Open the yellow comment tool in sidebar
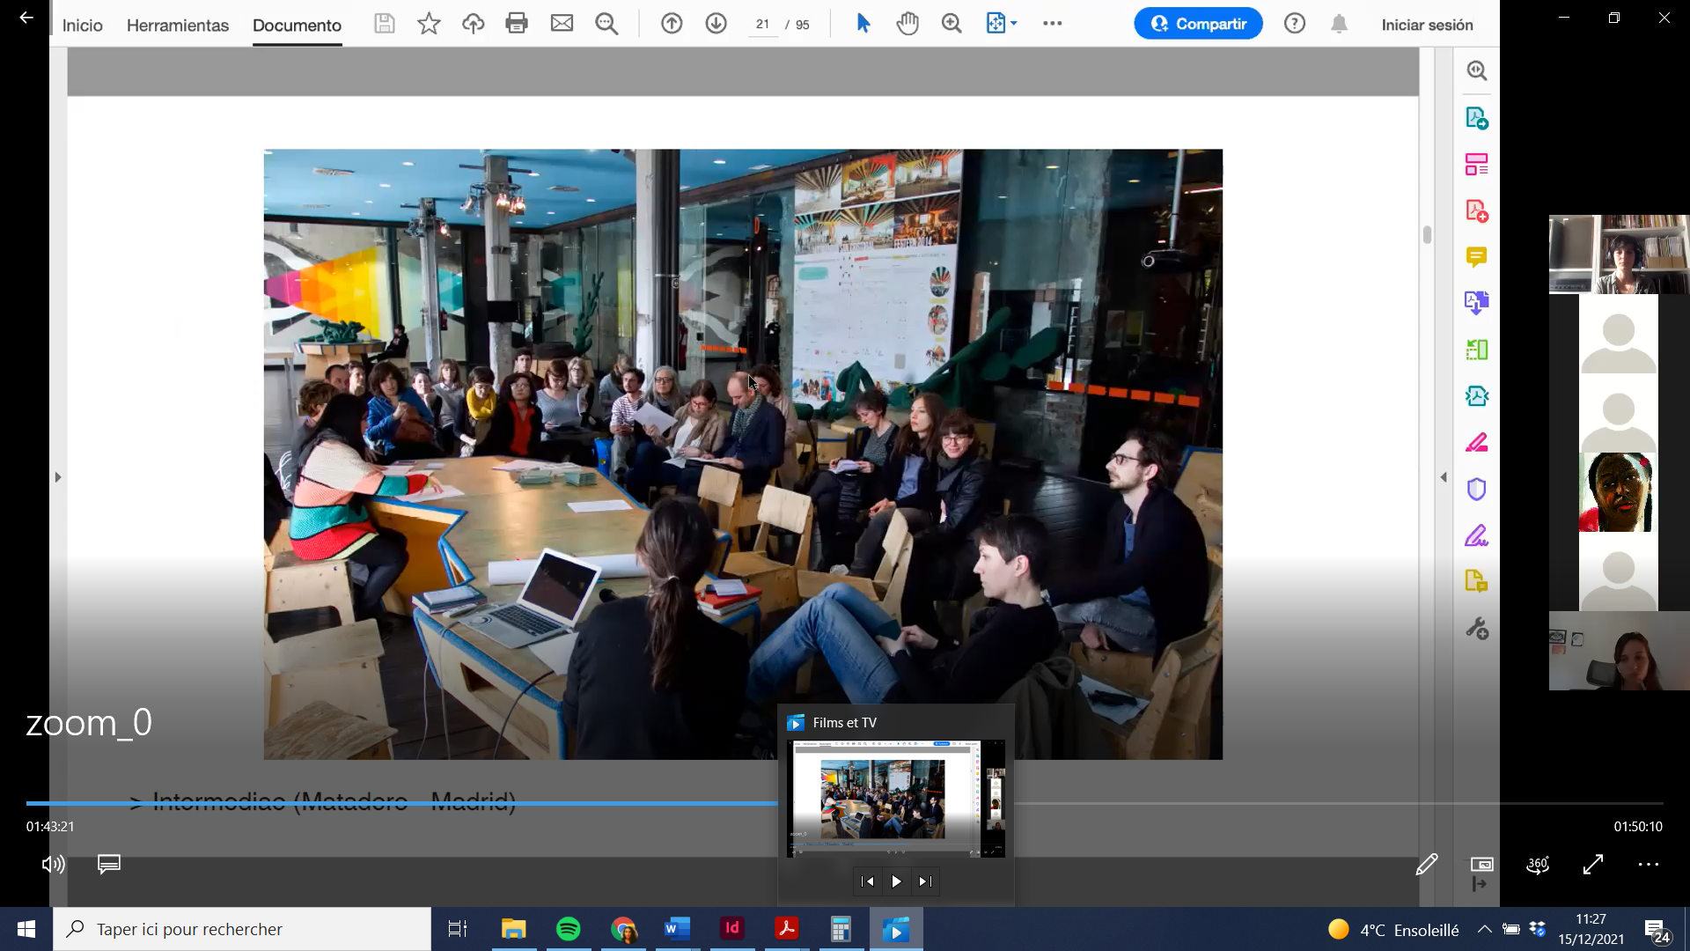 pos(1476,256)
